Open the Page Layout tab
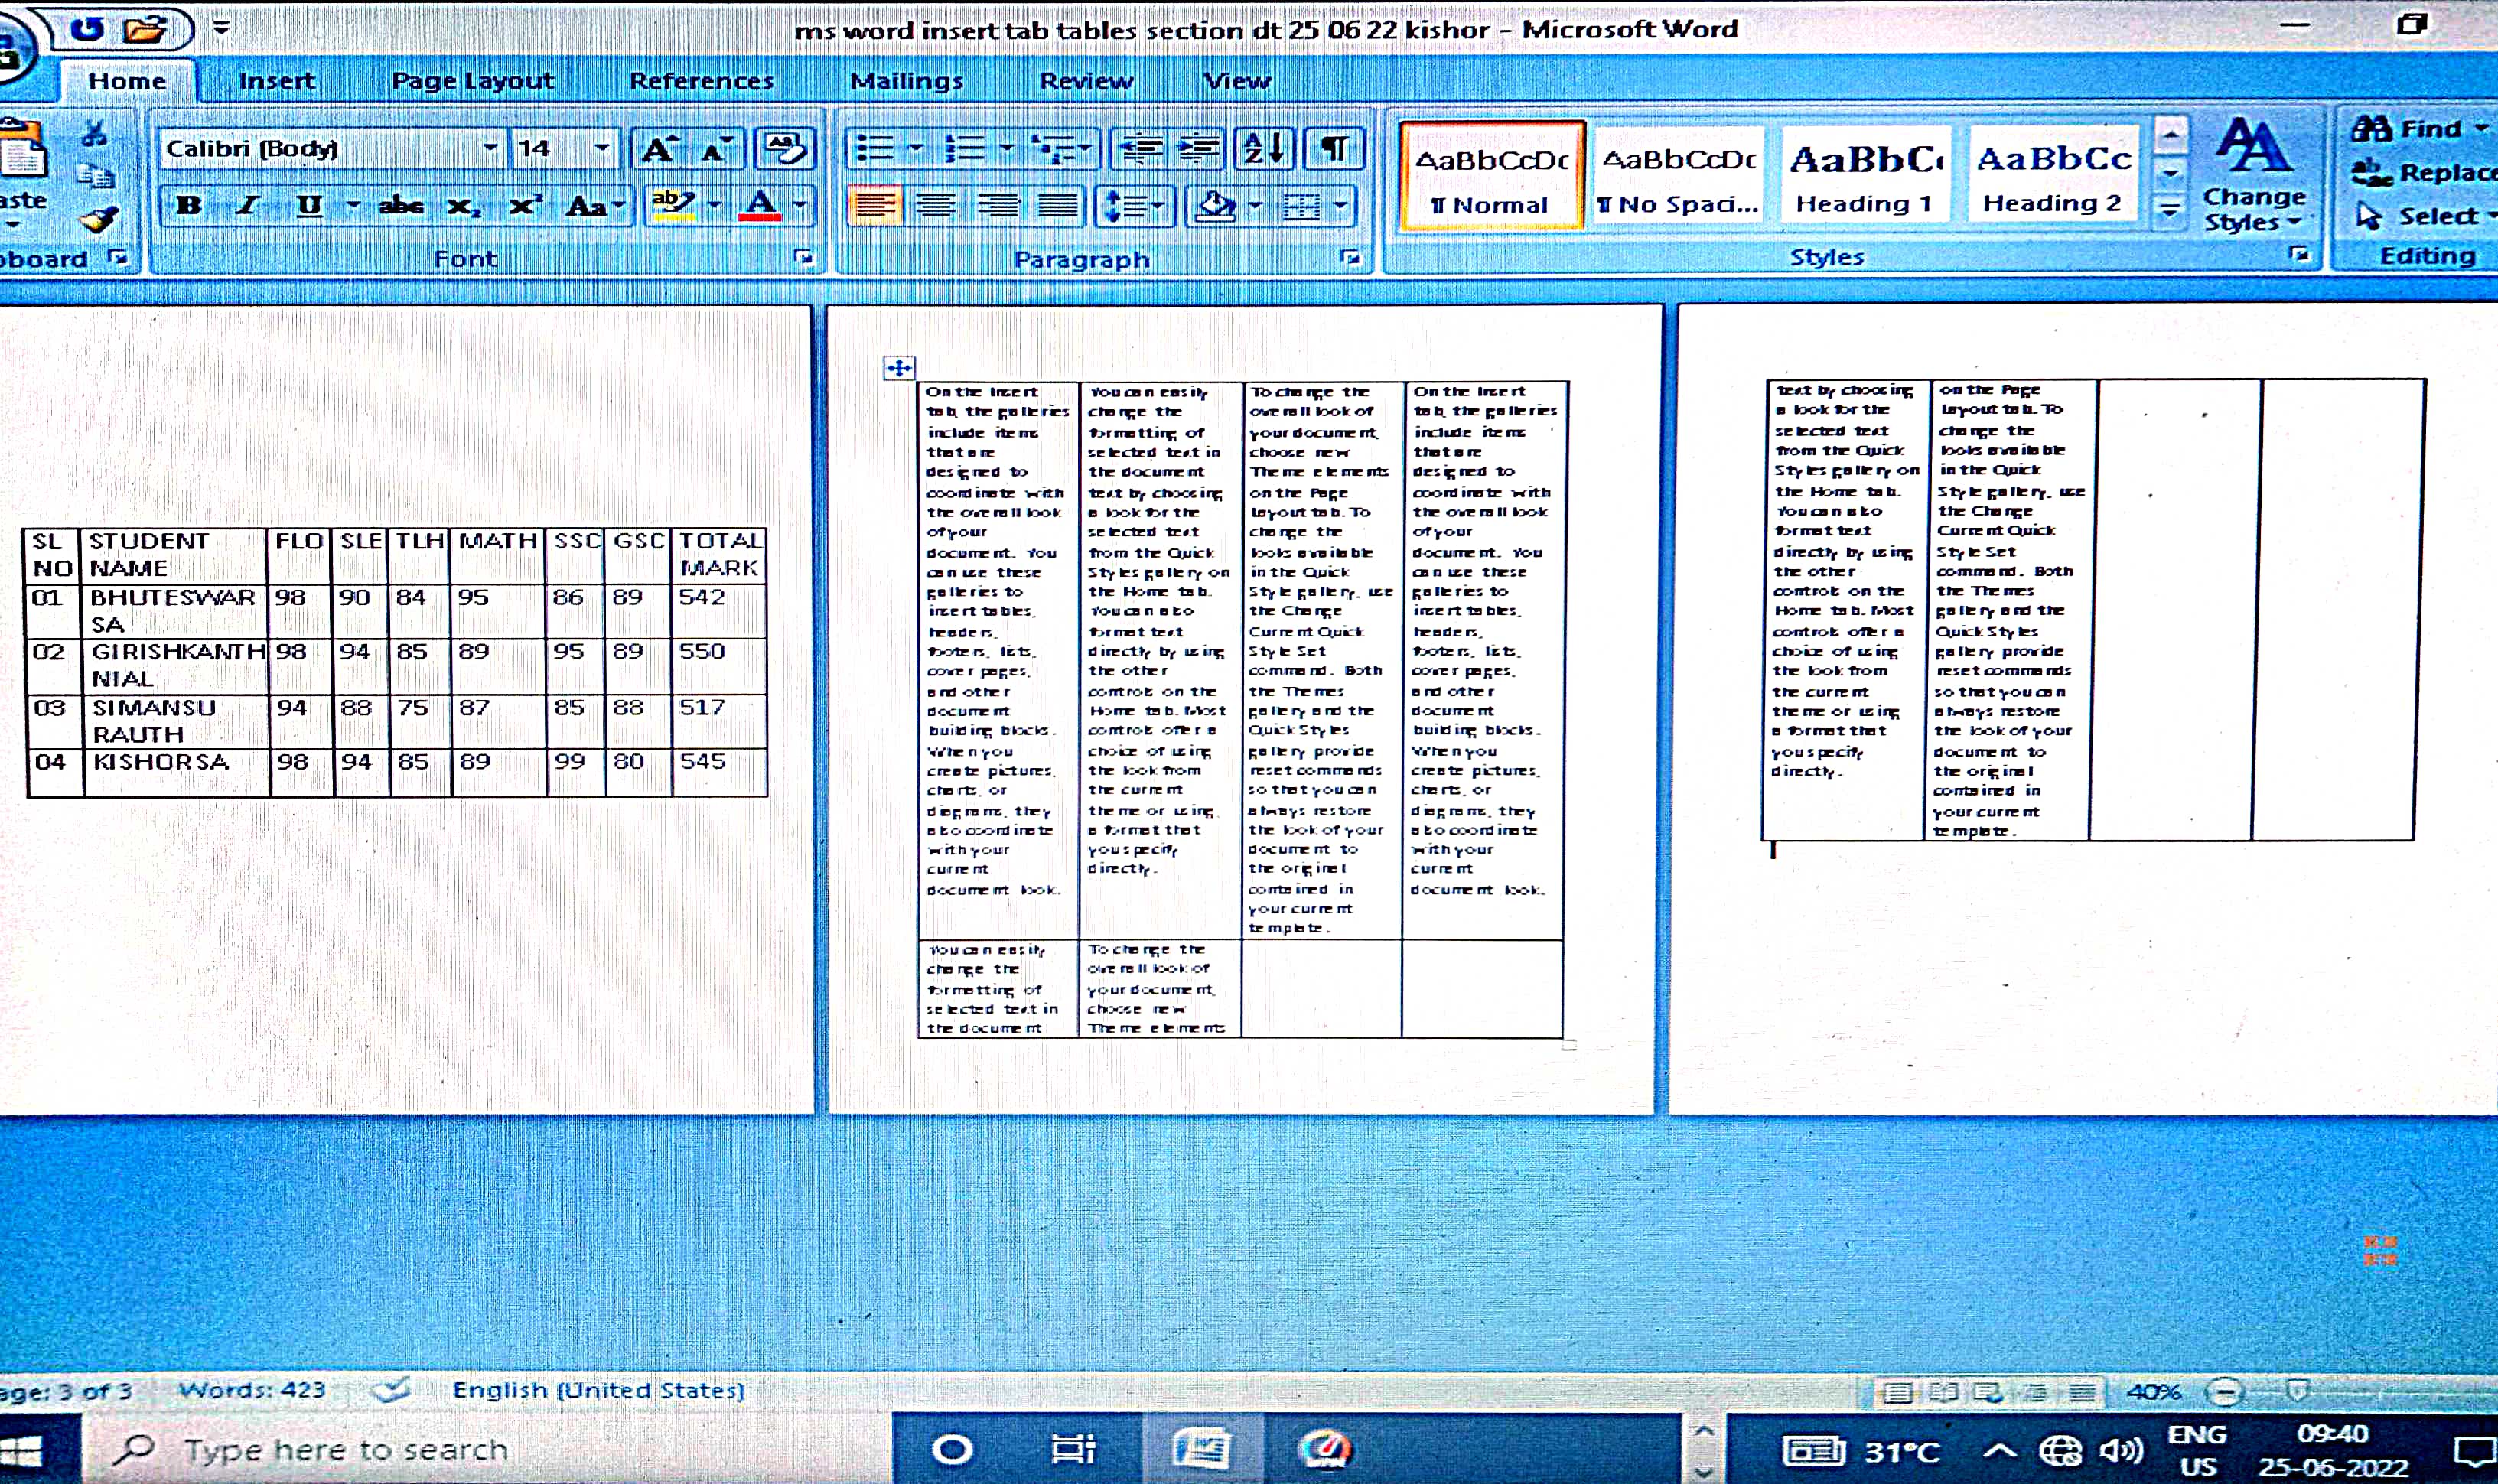The height and width of the screenshot is (1484, 2498). pyautogui.click(x=472, y=81)
